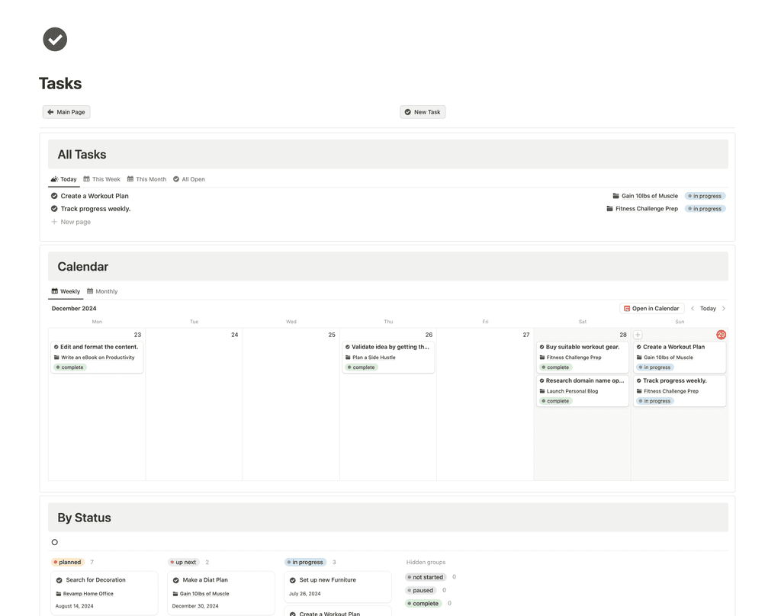Image resolution: width=781 pixels, height=616 pixels.
Task: Switch to This Week tab
Action: [x=101, y=179]
